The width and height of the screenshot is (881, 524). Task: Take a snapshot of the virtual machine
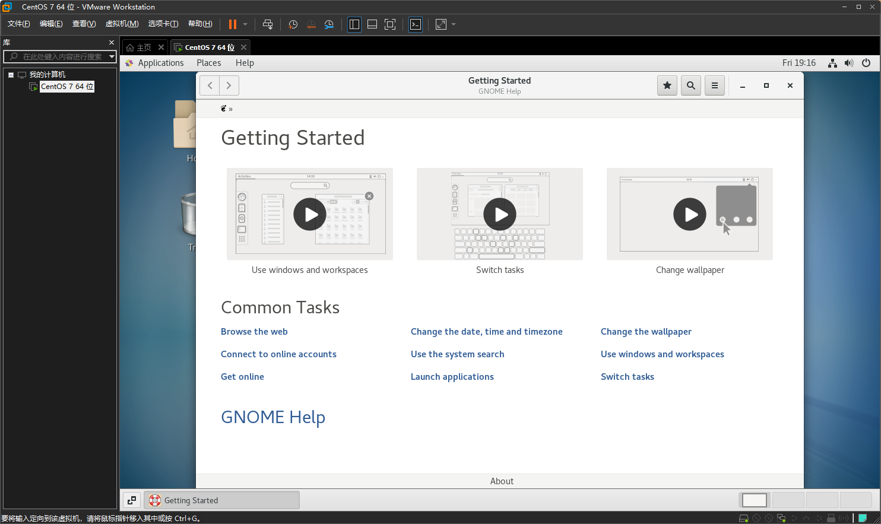coord(293,24)
